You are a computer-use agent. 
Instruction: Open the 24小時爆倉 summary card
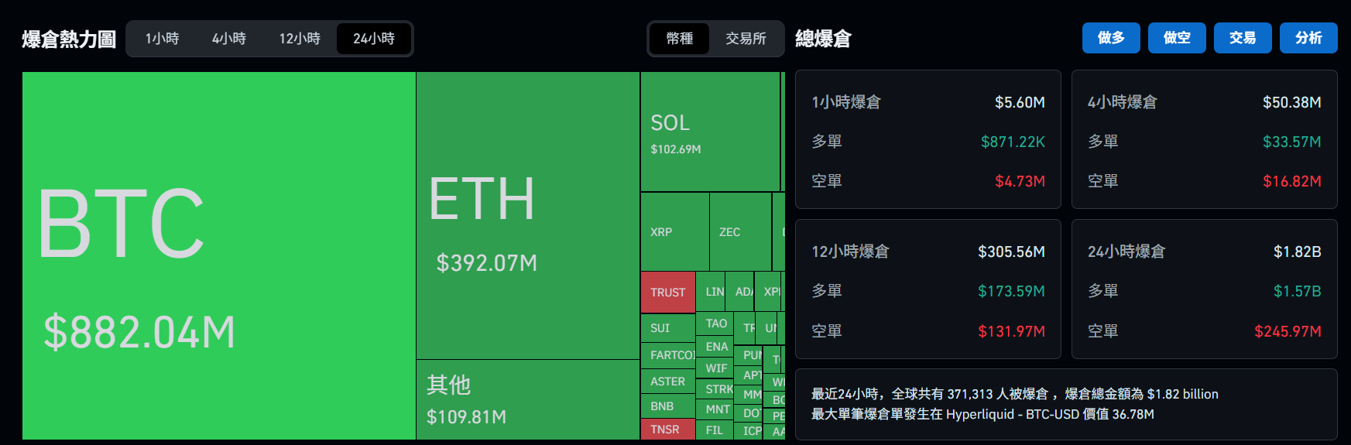click(x=1204, y=289)
